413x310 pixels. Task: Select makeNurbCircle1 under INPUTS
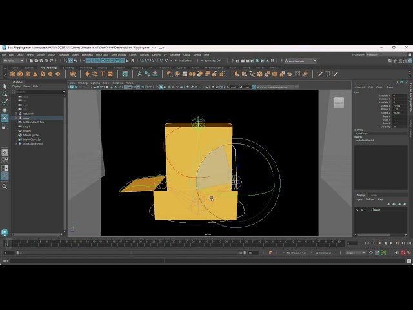pos(365,141)
